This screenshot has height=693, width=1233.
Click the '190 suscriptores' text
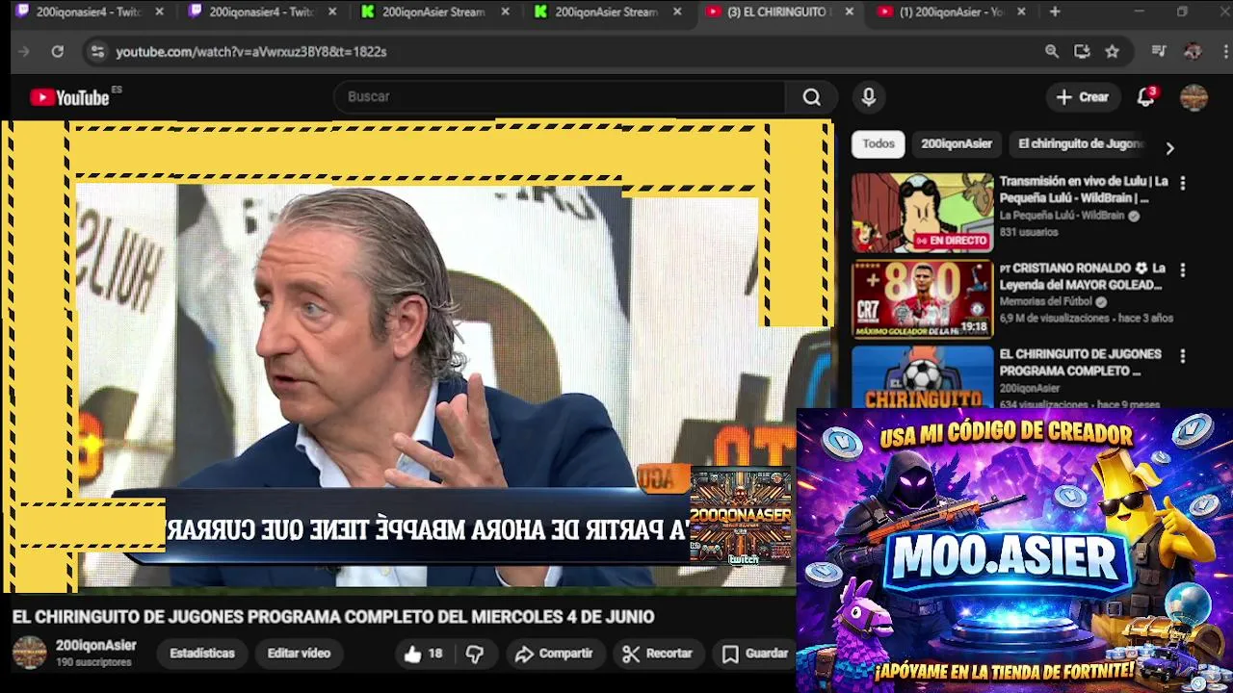click(x=93, y=662)
